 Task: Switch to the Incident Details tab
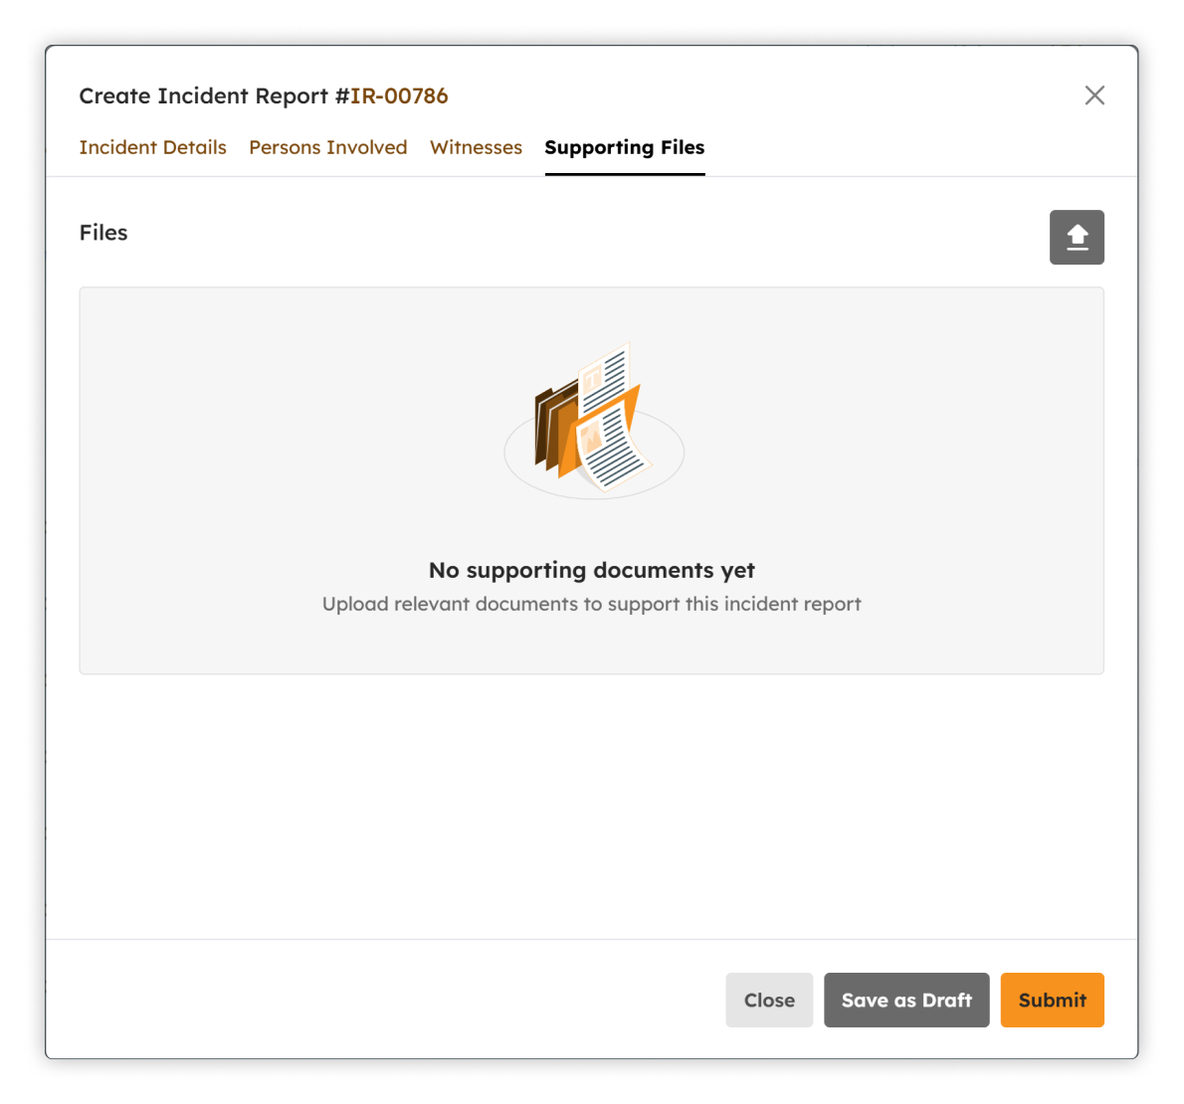(152, 147)
